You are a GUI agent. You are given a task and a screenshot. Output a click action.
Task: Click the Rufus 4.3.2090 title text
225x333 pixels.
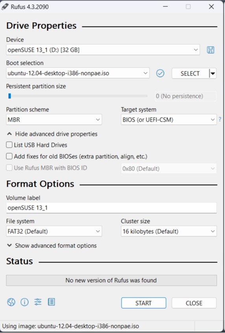(x=30, y=7)
